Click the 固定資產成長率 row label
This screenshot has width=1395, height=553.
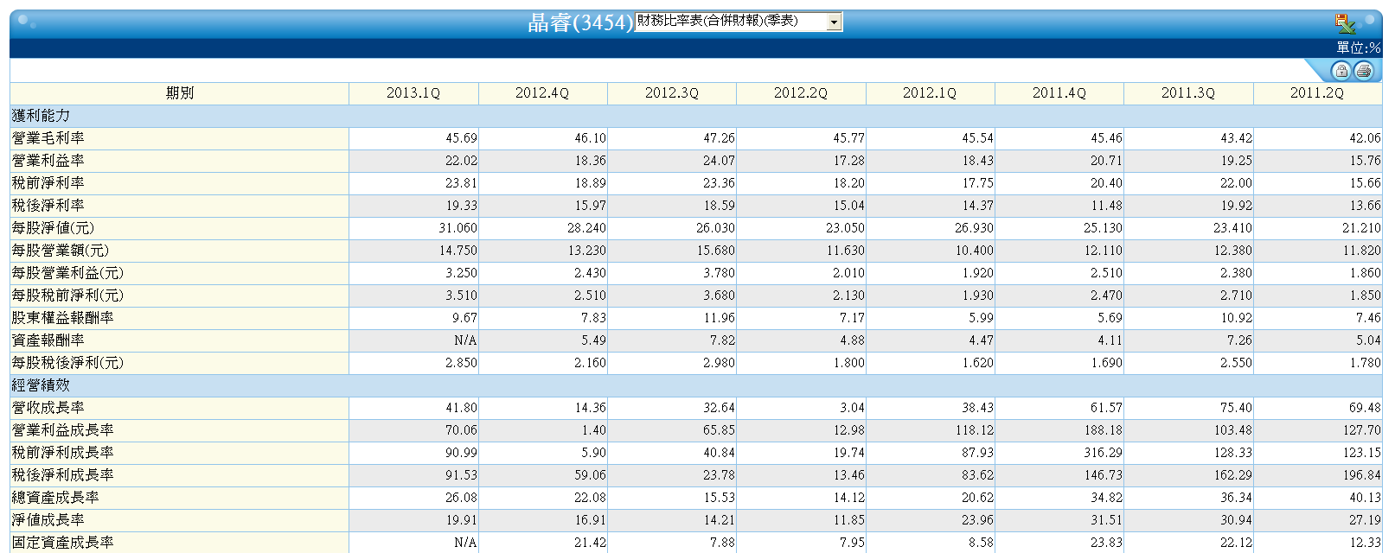click(x=62, y=543)
